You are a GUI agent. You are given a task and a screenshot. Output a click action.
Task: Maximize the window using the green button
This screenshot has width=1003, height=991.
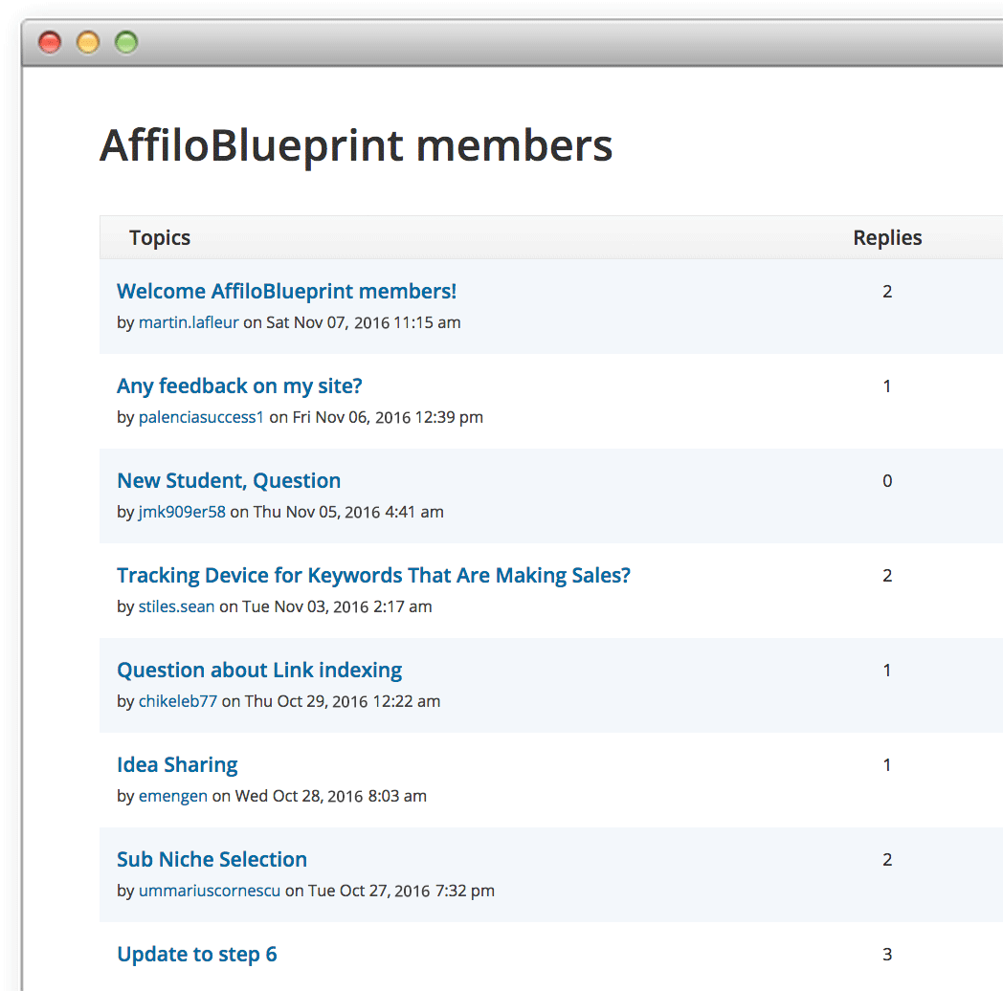coord(126,42)
